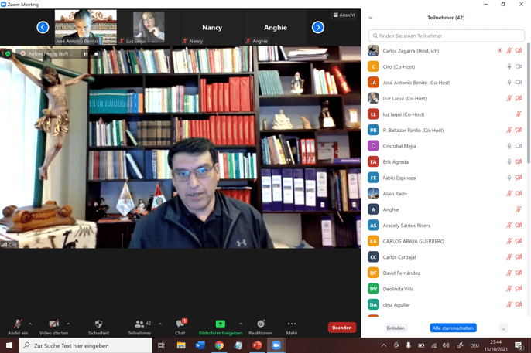Show next video thumbnails with right arrow
Image resolution: width=531 pixels, height=353 pixels.
(318, 27)
